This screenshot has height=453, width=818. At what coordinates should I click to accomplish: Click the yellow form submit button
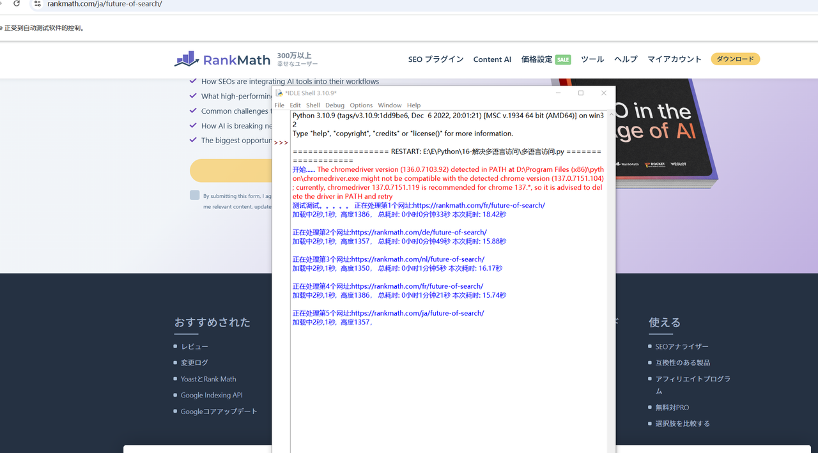(x=231, y=171)
